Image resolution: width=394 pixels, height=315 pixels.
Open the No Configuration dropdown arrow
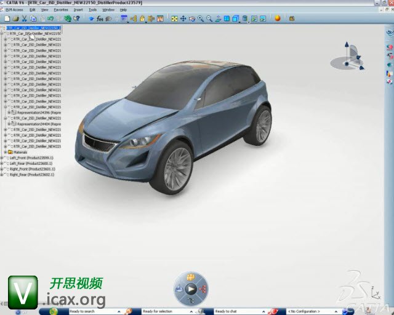(x=336, y=311)
